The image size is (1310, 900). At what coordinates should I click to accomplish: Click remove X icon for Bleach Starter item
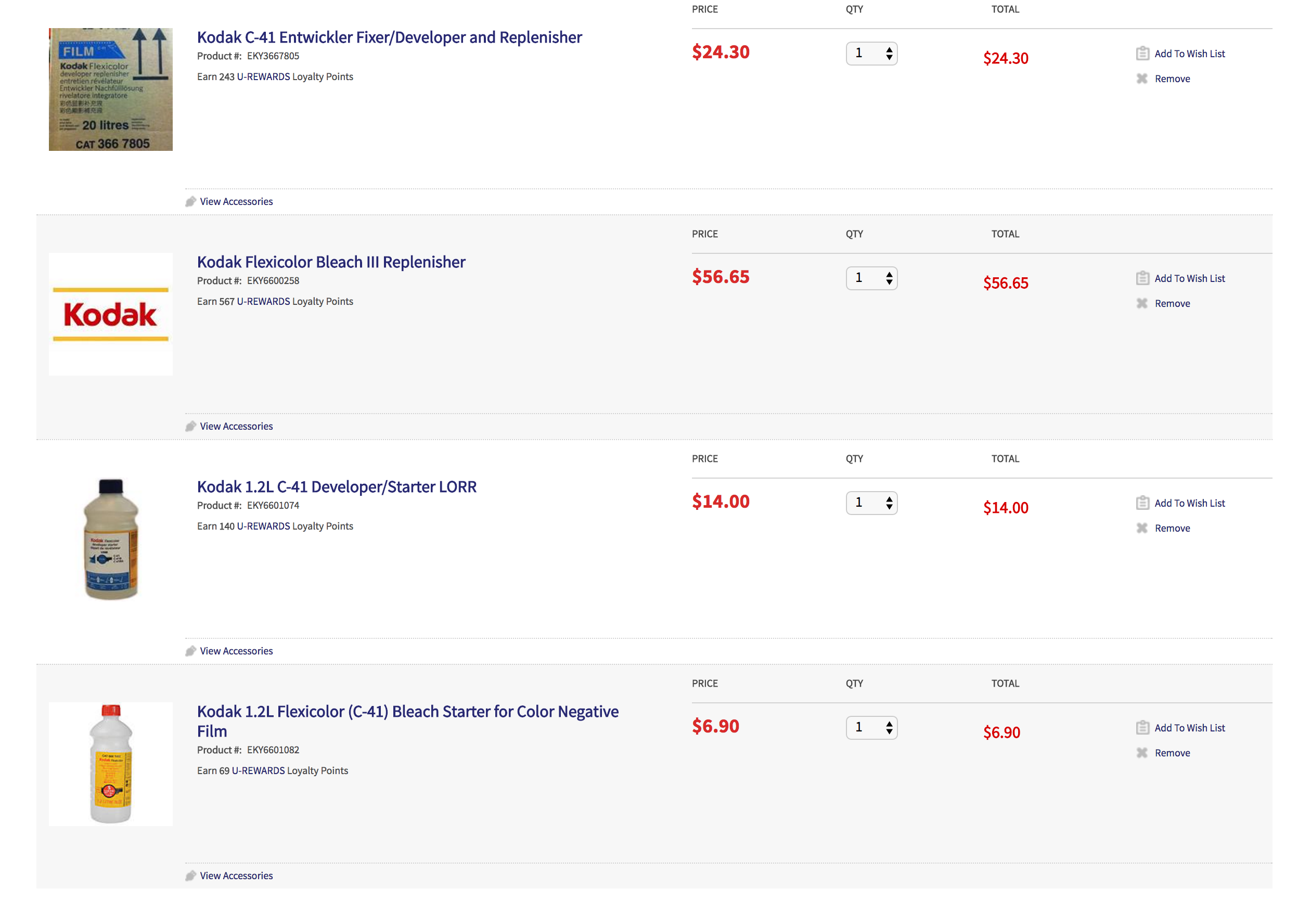[1141, 753]
